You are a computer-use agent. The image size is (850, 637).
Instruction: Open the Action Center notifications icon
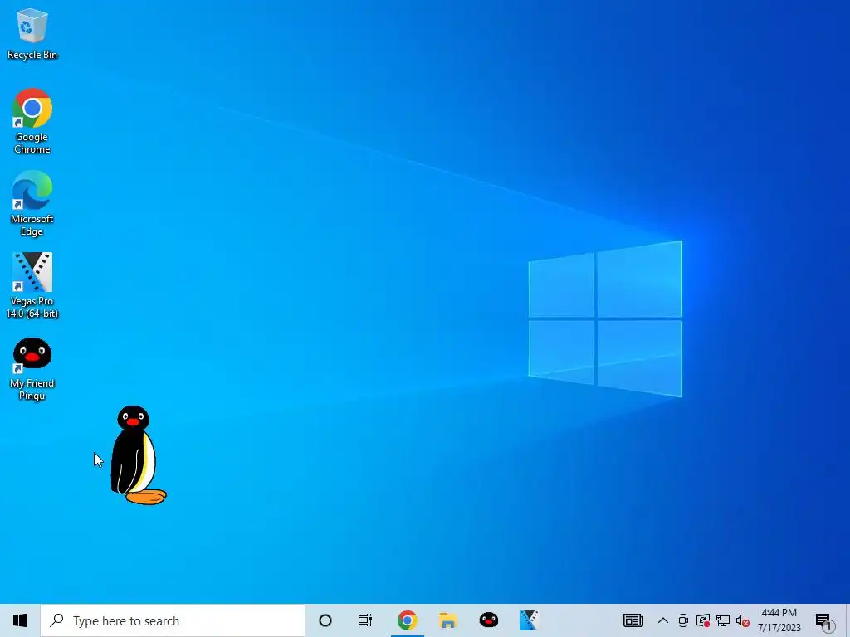click(x=824, y=620)
